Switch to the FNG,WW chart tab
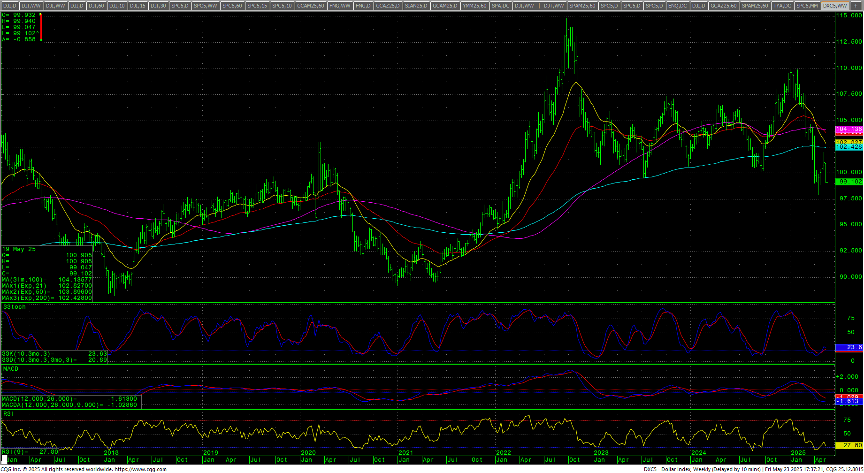The image size is (864, 473). click(340, 6)
